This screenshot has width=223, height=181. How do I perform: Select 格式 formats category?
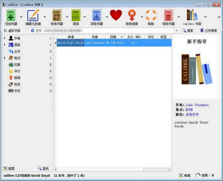coord(17,58)
